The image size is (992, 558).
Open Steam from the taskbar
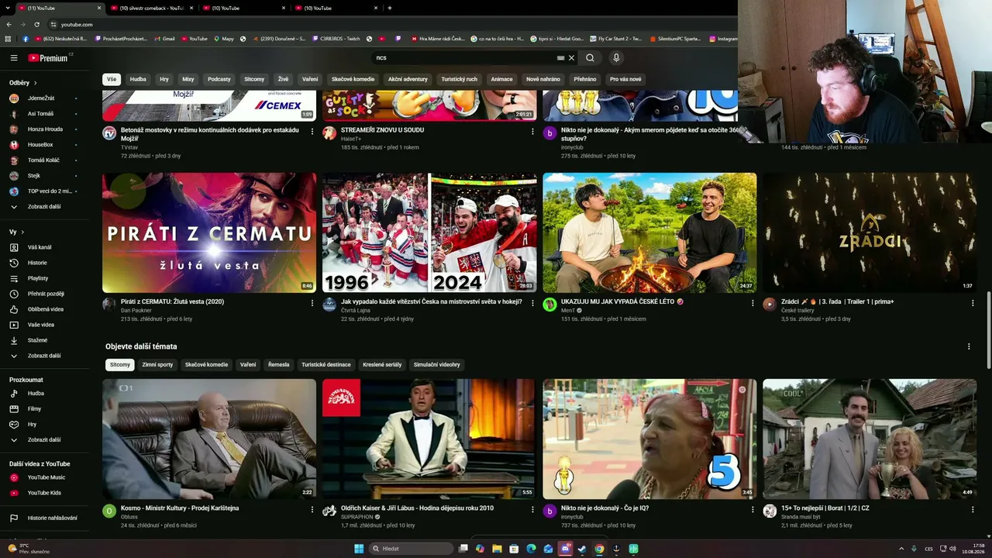(x=582, y=549)
